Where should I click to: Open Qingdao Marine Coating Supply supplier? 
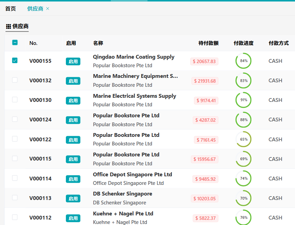click(x=133, y=57)
